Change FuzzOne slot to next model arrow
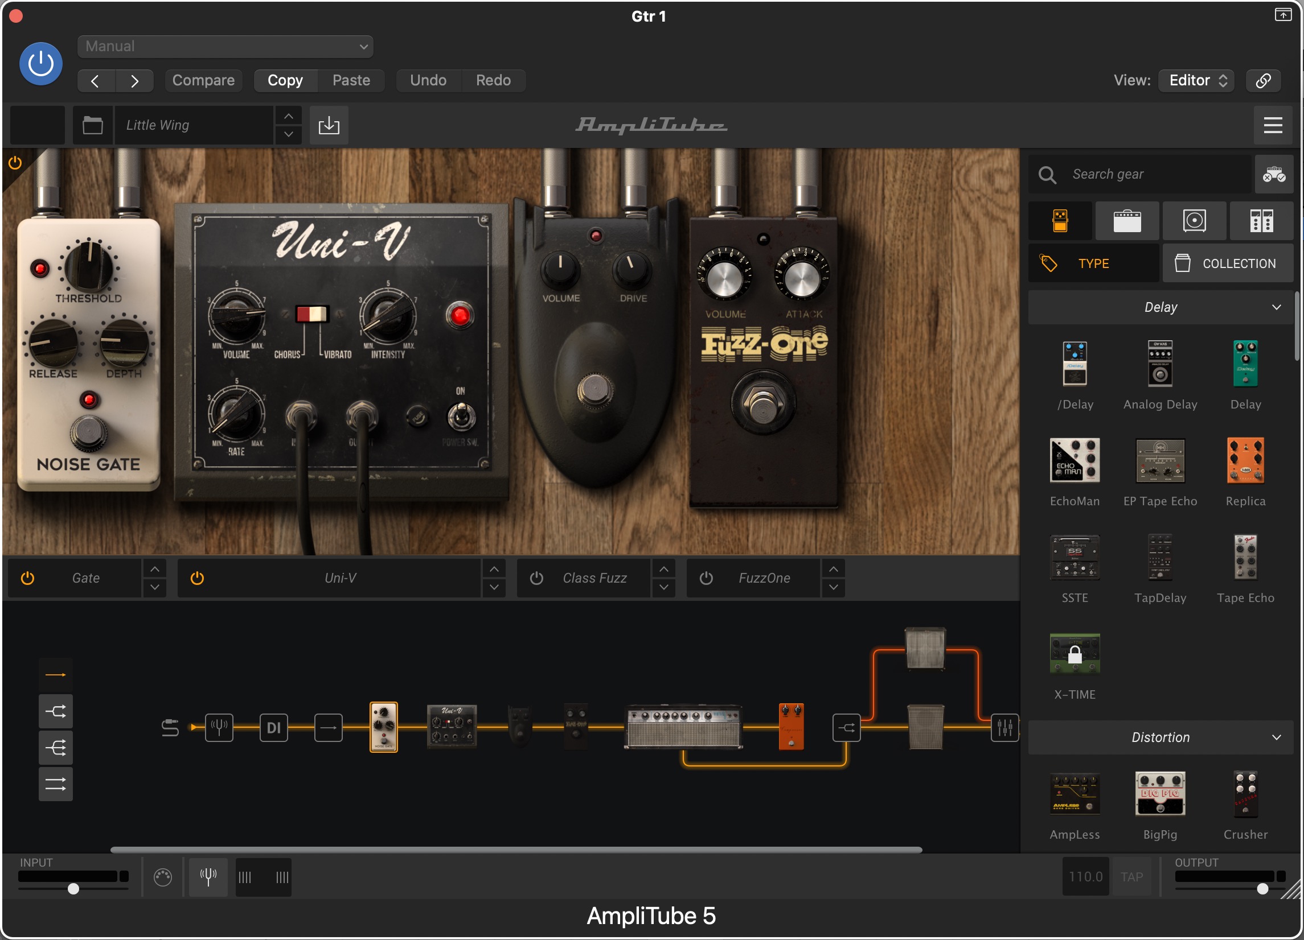 click(834, 587)
